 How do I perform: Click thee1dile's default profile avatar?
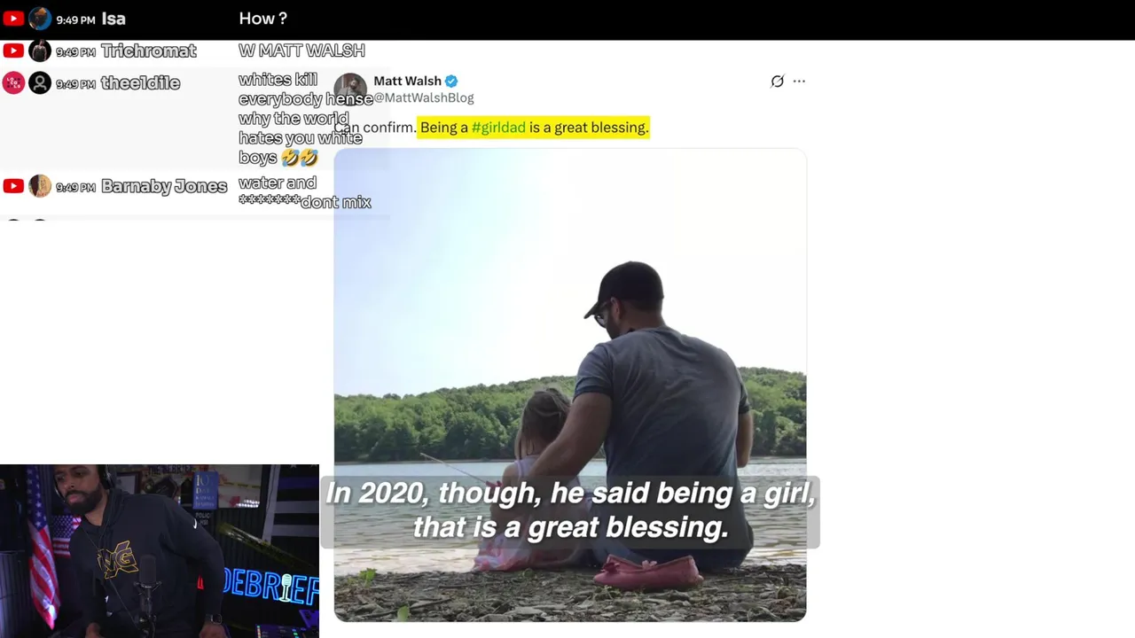point(40,83)
